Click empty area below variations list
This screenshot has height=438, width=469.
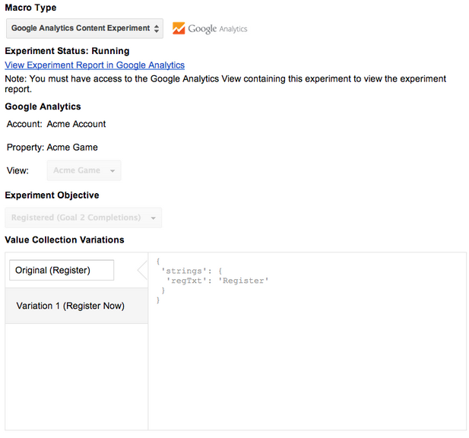(77, 376)
